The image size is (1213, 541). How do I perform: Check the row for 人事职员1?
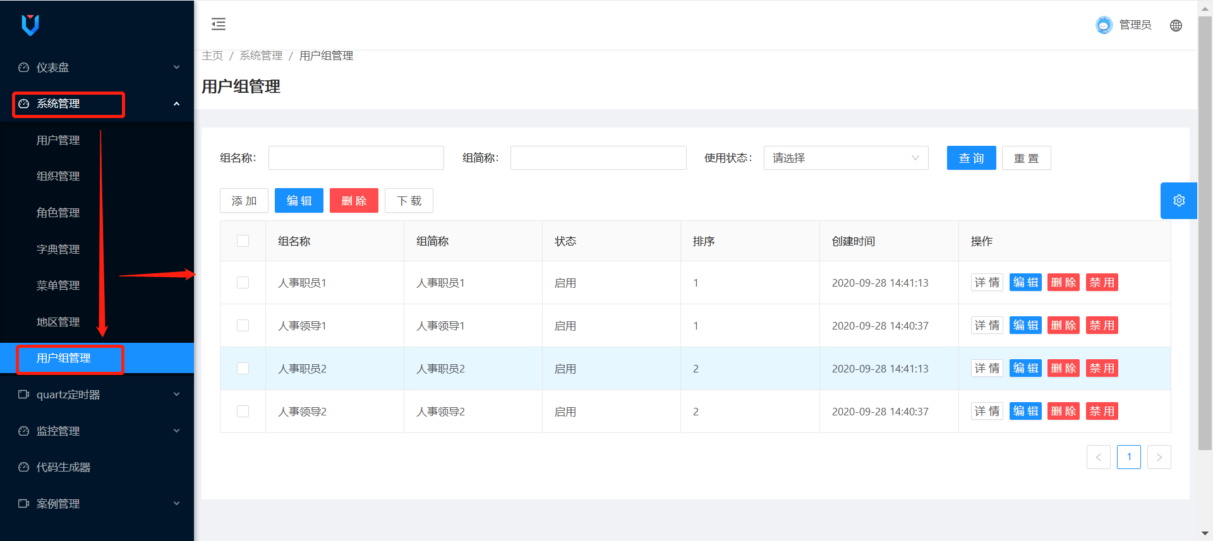pos(243,283)
